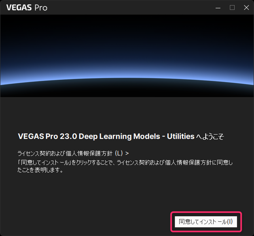Maximize the installer window
254x236 pixels.
(x=232, y=7)
